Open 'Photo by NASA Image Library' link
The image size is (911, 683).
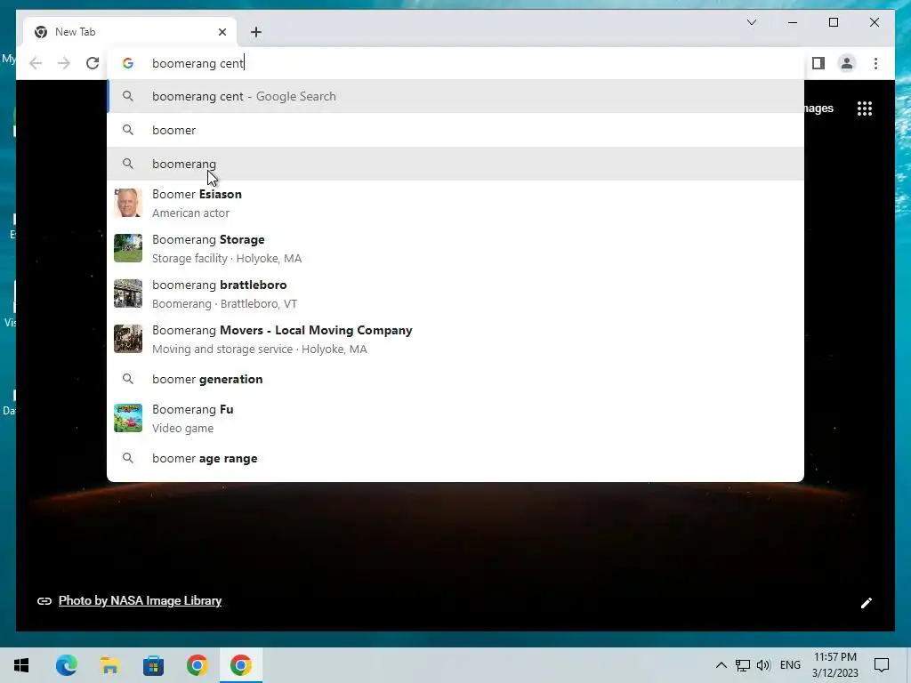tap(140, 600)
